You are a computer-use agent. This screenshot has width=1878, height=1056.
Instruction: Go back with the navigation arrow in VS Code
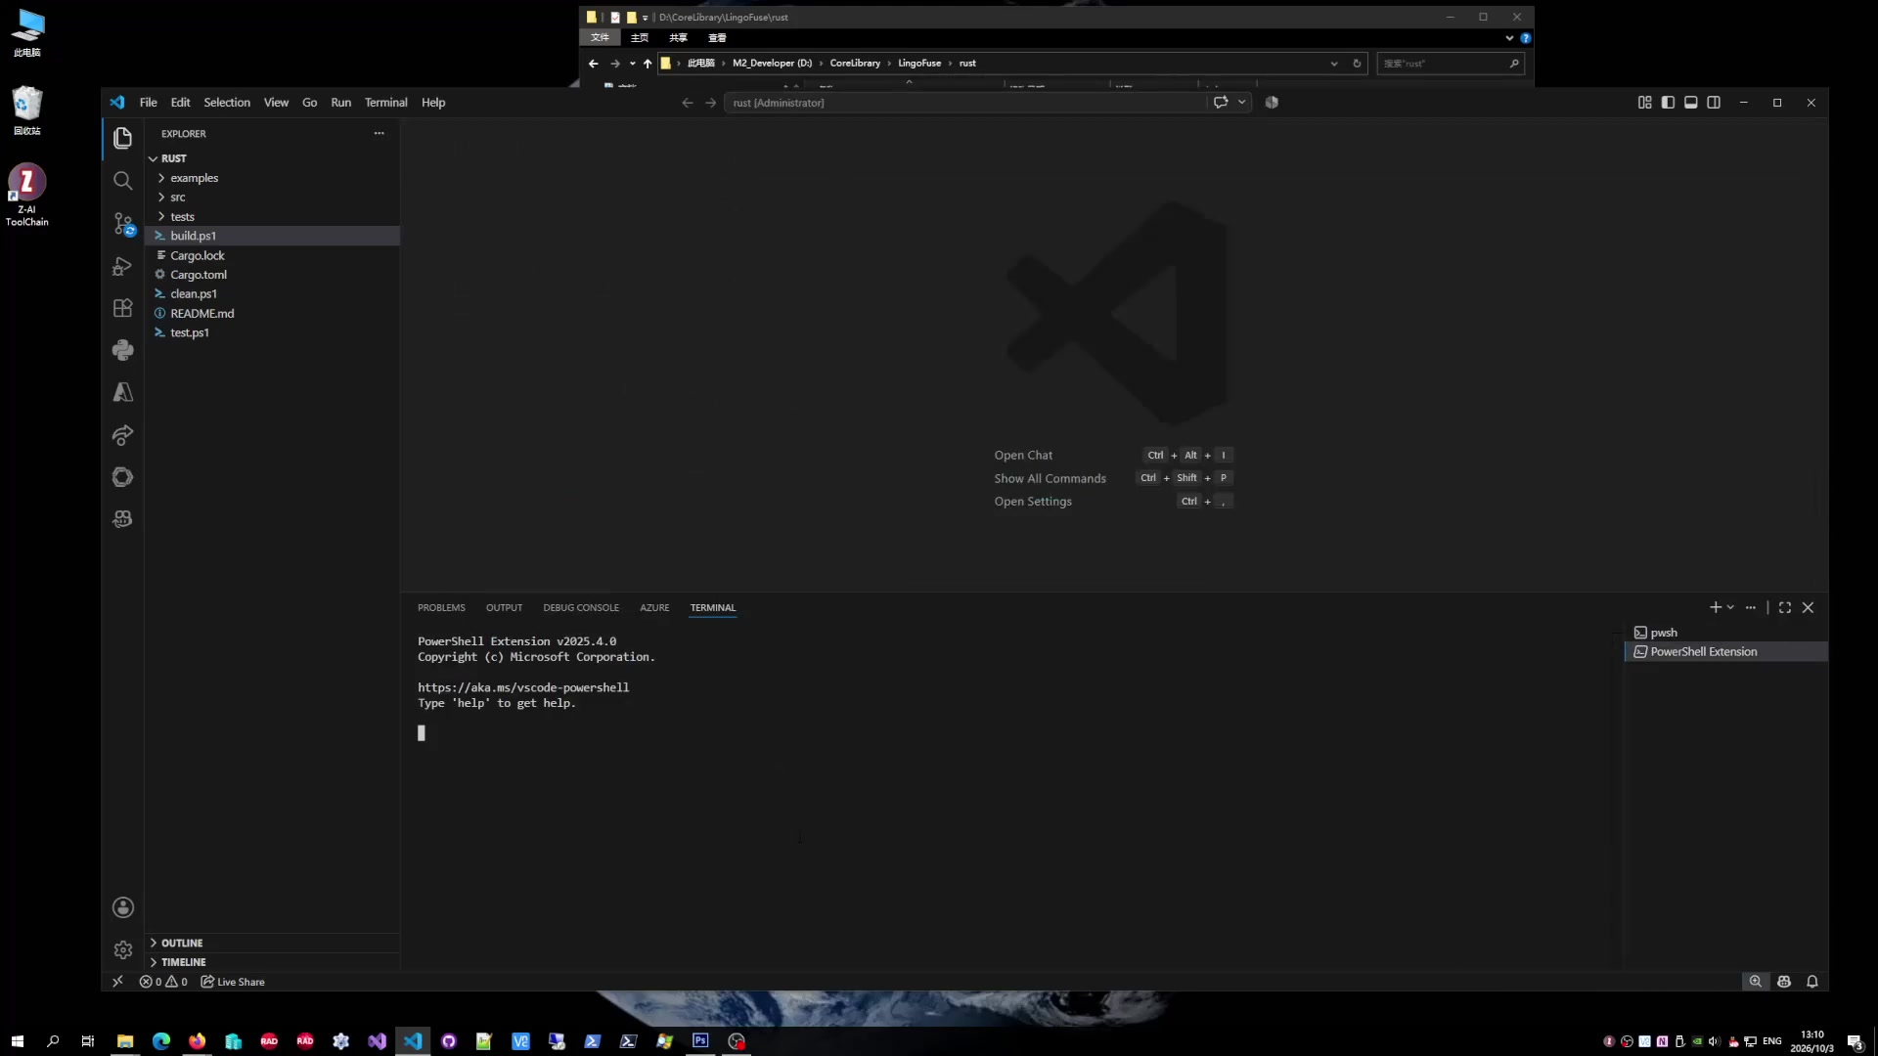point(687,103)
